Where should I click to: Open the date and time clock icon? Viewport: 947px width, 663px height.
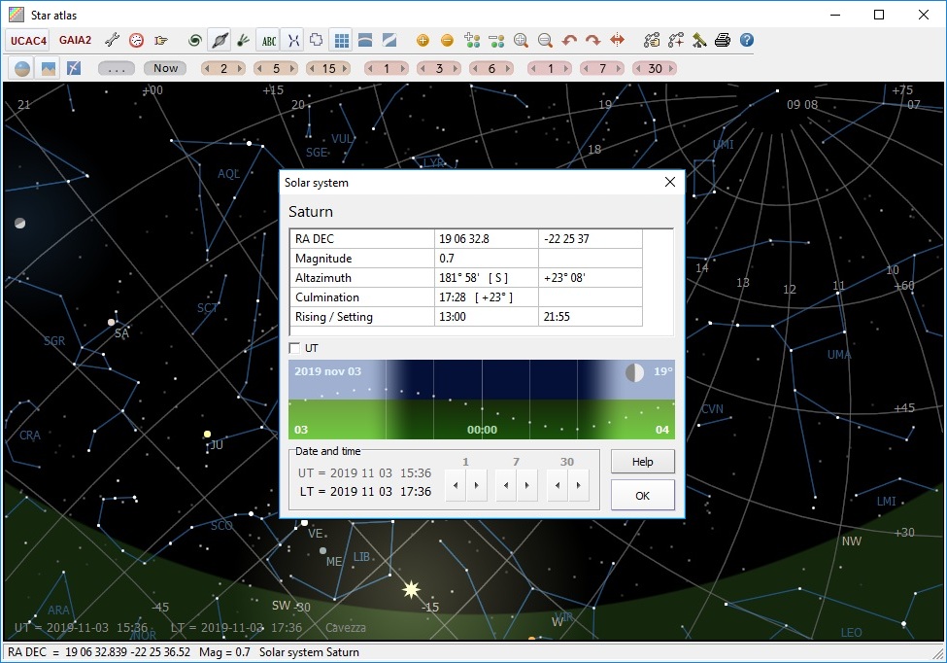(x=137, y=41)
